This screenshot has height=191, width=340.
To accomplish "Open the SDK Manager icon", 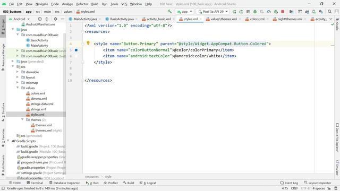I will pyautogui.click(x=321, y=12).
